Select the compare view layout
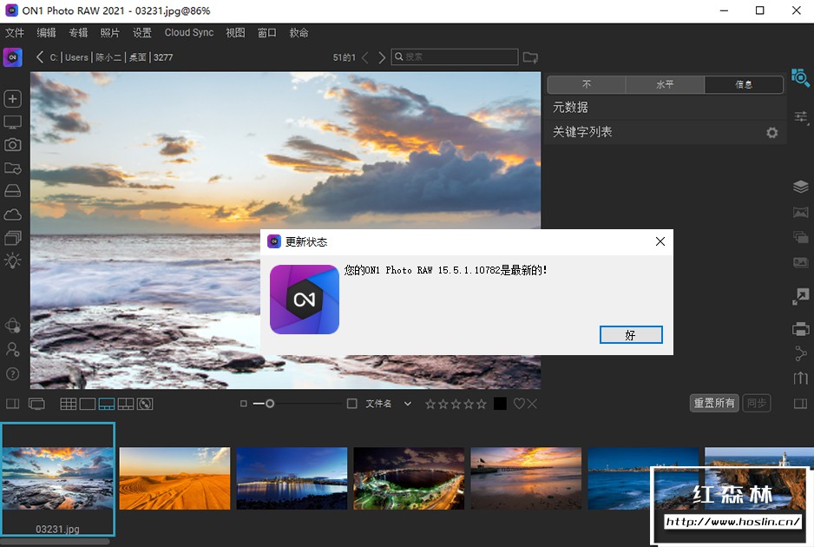This screenshot has width=814, height=547. [126, 404]
